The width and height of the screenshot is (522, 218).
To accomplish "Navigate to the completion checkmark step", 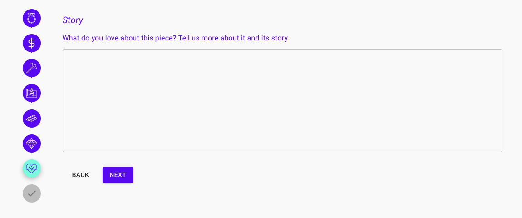I will coord(32,193).
